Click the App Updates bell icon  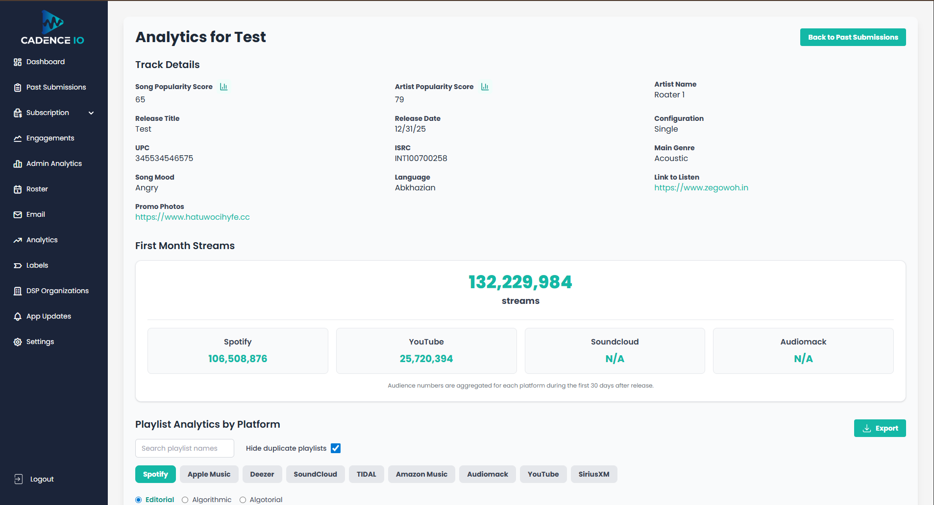coord(18,317)
